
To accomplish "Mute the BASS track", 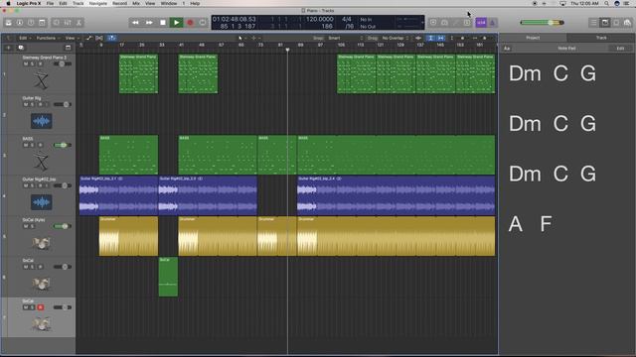I will 26,145.
